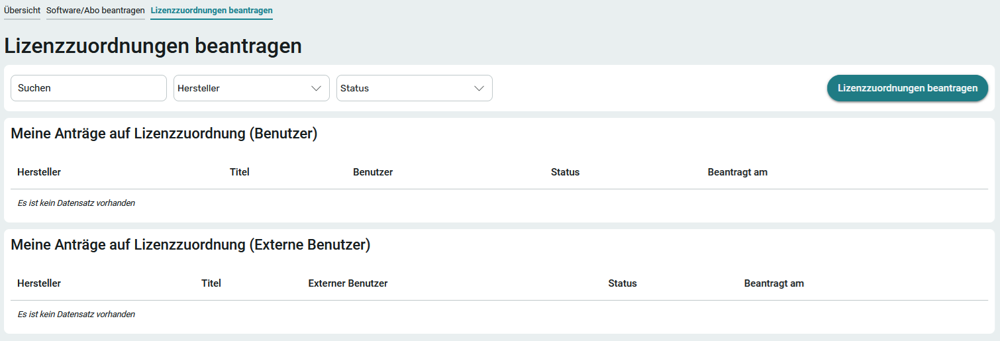The height and width of the screenshot is (341, 1000).
Task: Click the chevron arrow in the Hersteller filter
Action: pyautogui.click(x=316, y=89)
